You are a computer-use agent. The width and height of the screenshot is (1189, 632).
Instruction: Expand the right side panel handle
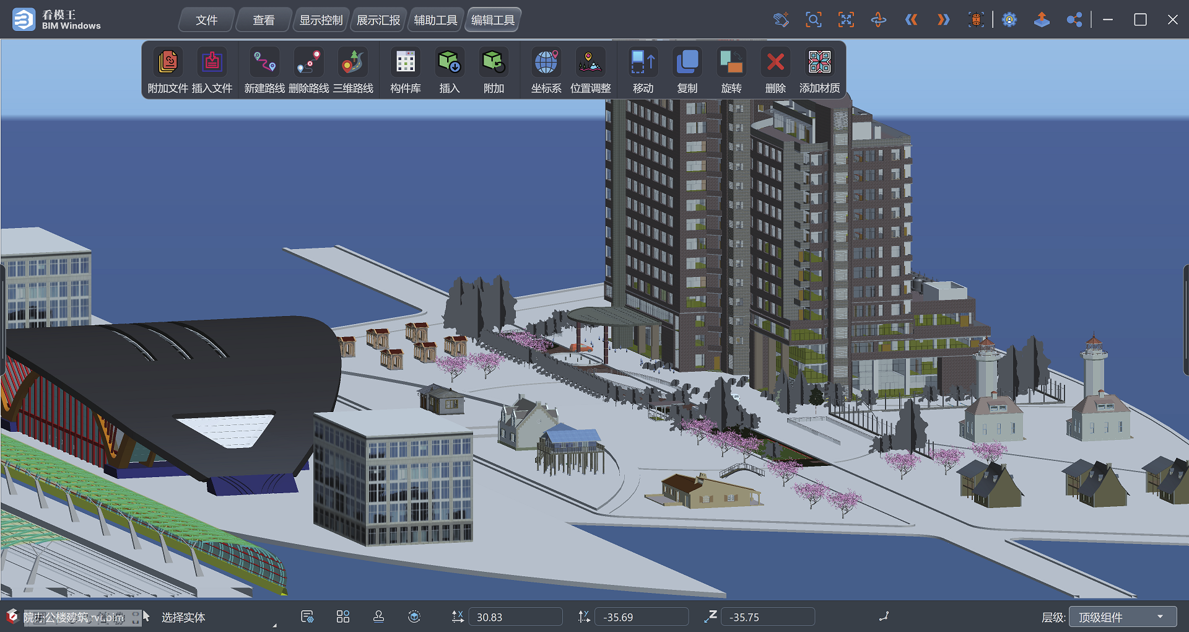(1186, 319)
